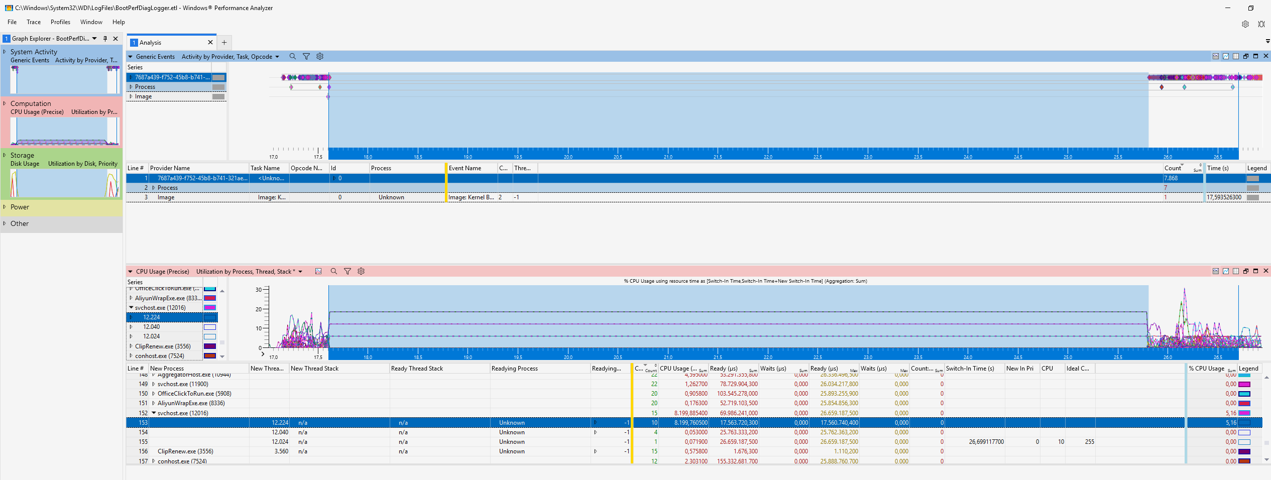Screen dimensions: 1271x480
Task: Toggle Process series gray swatch in Generic Events
Action: click(218, 87)
